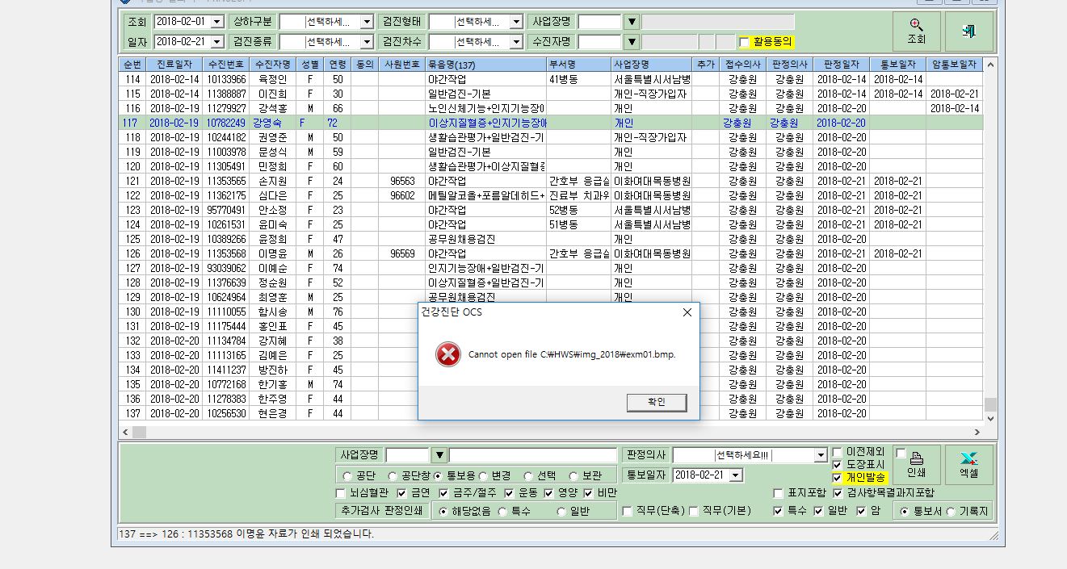Click the 엑셀 export icon button
1067x569 pixels.
tap(969, 465)
